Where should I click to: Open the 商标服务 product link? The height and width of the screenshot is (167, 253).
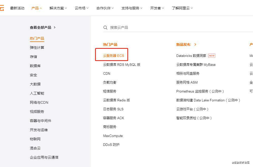(x=110, y=127)
